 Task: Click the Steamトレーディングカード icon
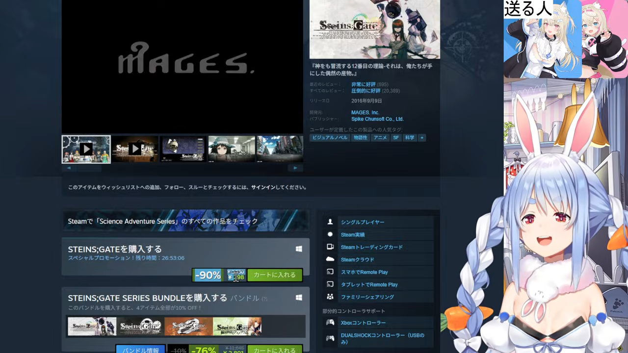330,247
